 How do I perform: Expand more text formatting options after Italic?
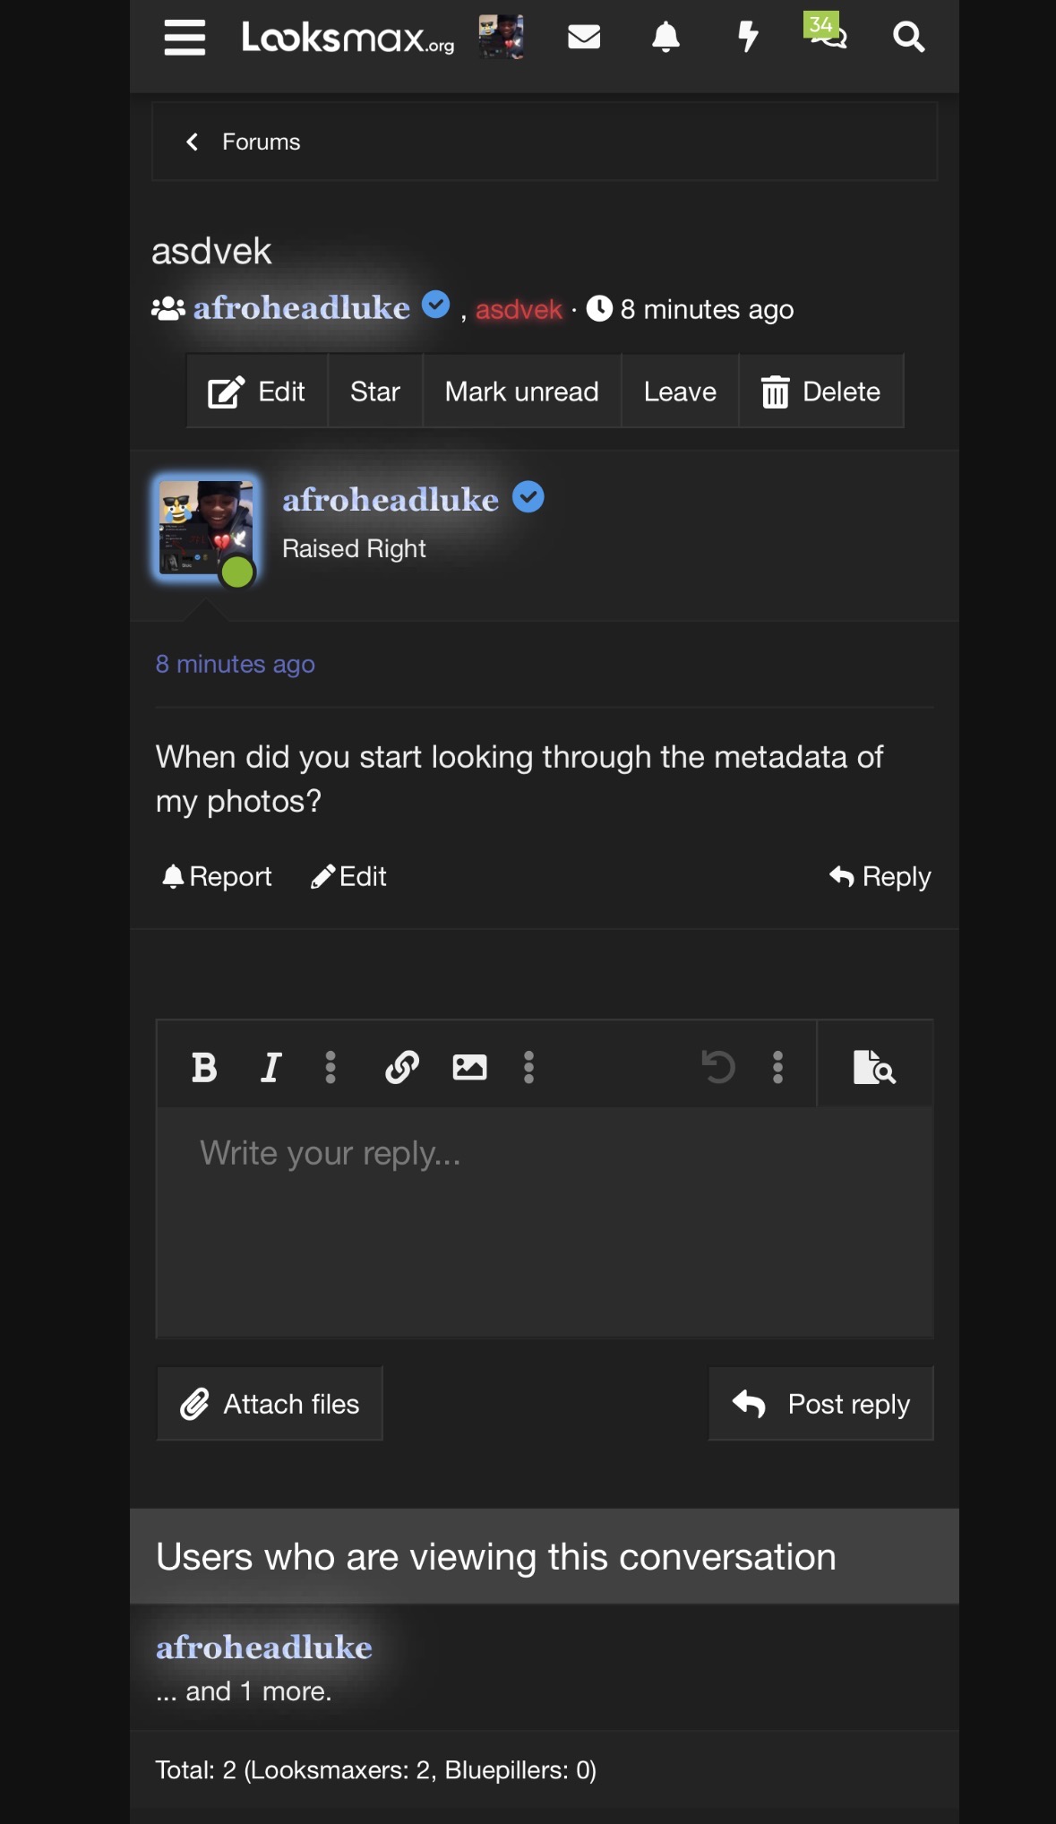tap(331, 1067)
